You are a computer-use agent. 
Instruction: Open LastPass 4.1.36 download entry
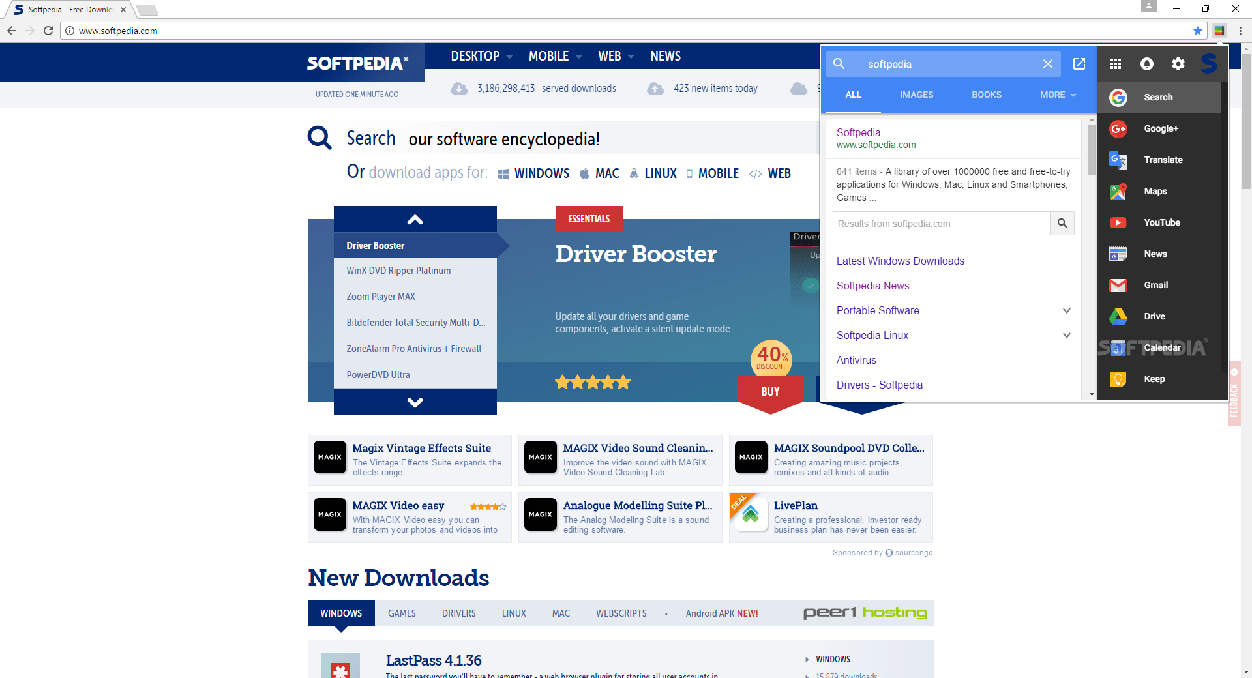pyautogui.click(x=434, y=660)
